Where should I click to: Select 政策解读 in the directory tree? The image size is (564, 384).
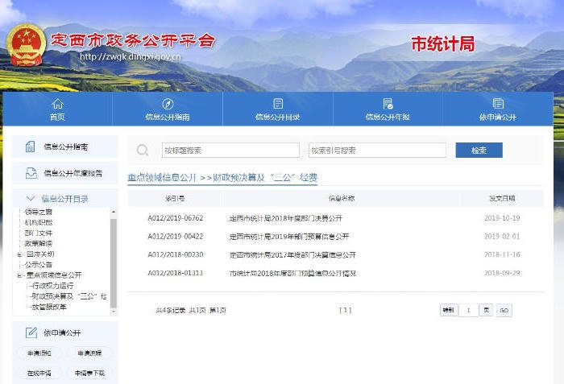click(39, 243)
